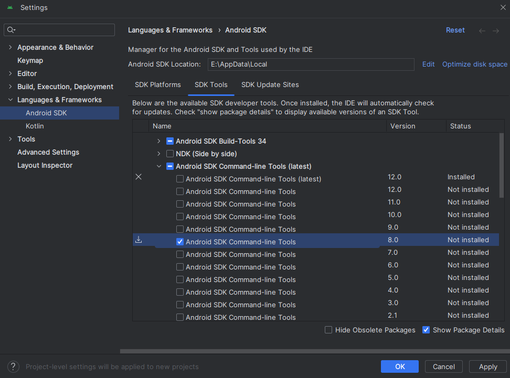Screen dimensions: 510x378
Task: Check Command-line Tools (latest) 12.0 installed checkbox
Action: (180, 179)
